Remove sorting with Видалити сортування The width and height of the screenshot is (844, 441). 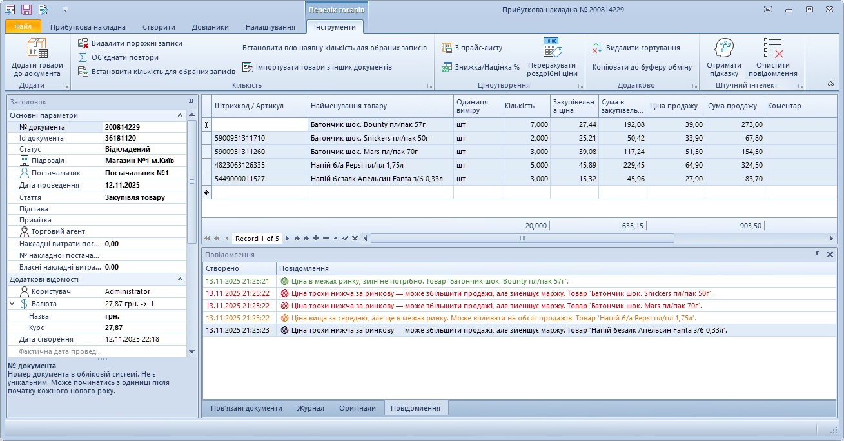(642, 48)
